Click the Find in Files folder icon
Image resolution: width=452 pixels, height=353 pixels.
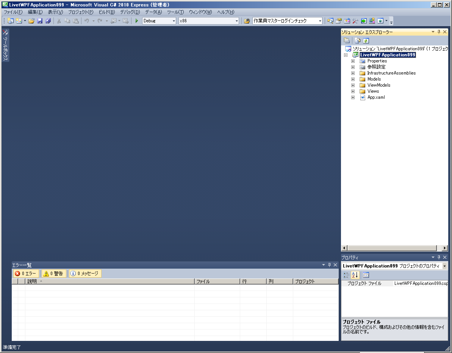[x=247, y=21]
